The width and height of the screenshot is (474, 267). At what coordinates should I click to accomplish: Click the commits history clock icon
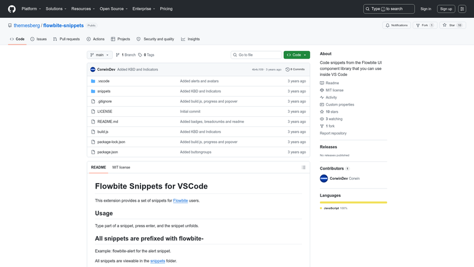(287, 69)
